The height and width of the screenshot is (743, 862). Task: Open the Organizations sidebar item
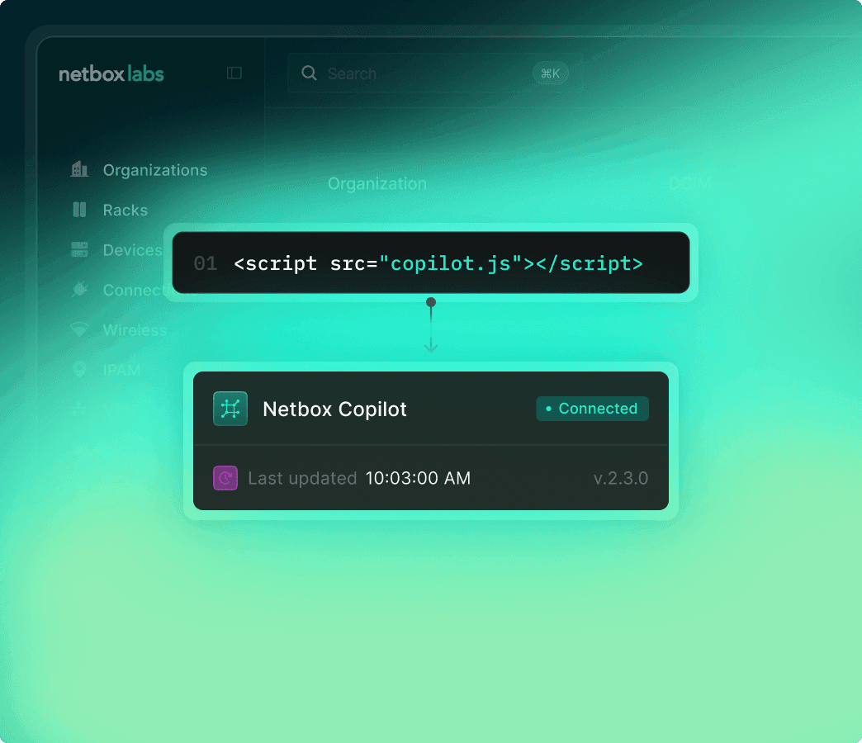coord(154,170)
